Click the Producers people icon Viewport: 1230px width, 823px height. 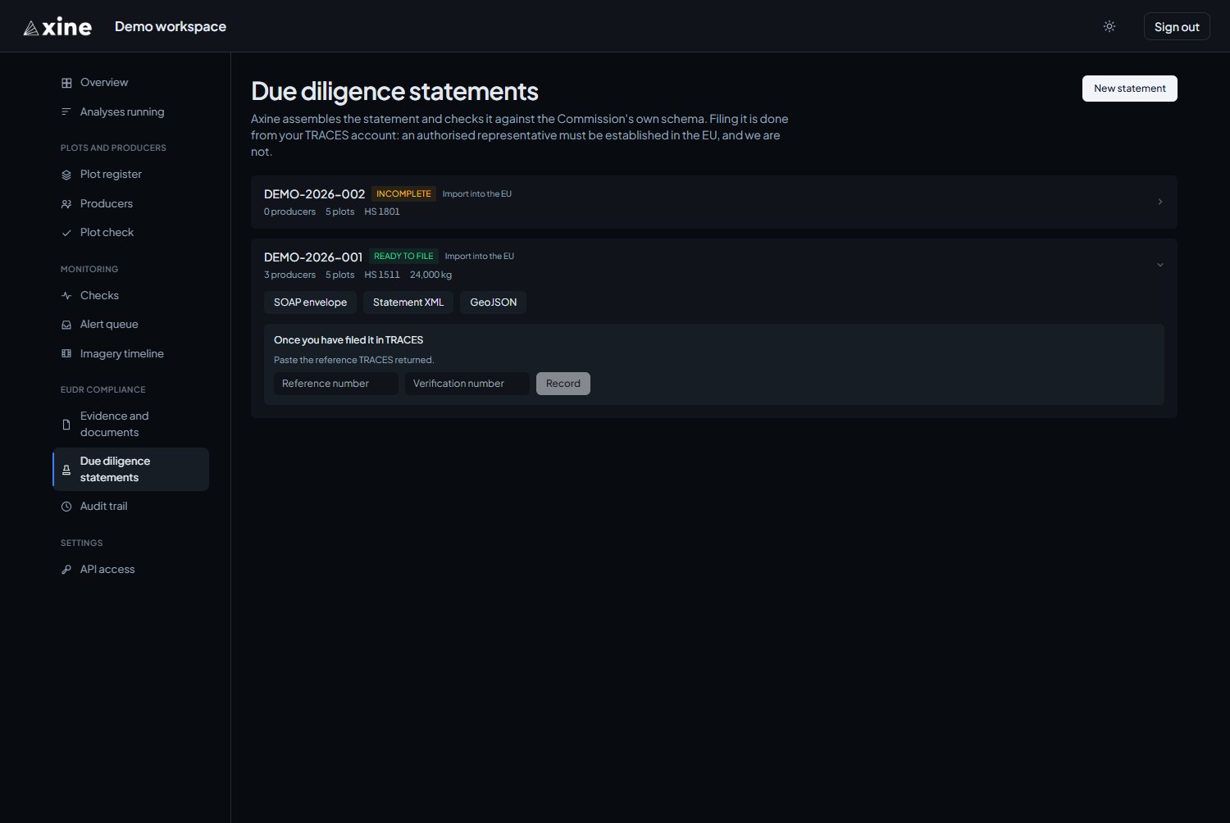(66, 204)
